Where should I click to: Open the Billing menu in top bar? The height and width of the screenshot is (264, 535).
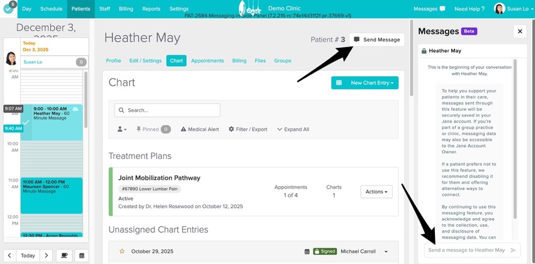click(x=127, y=9)
